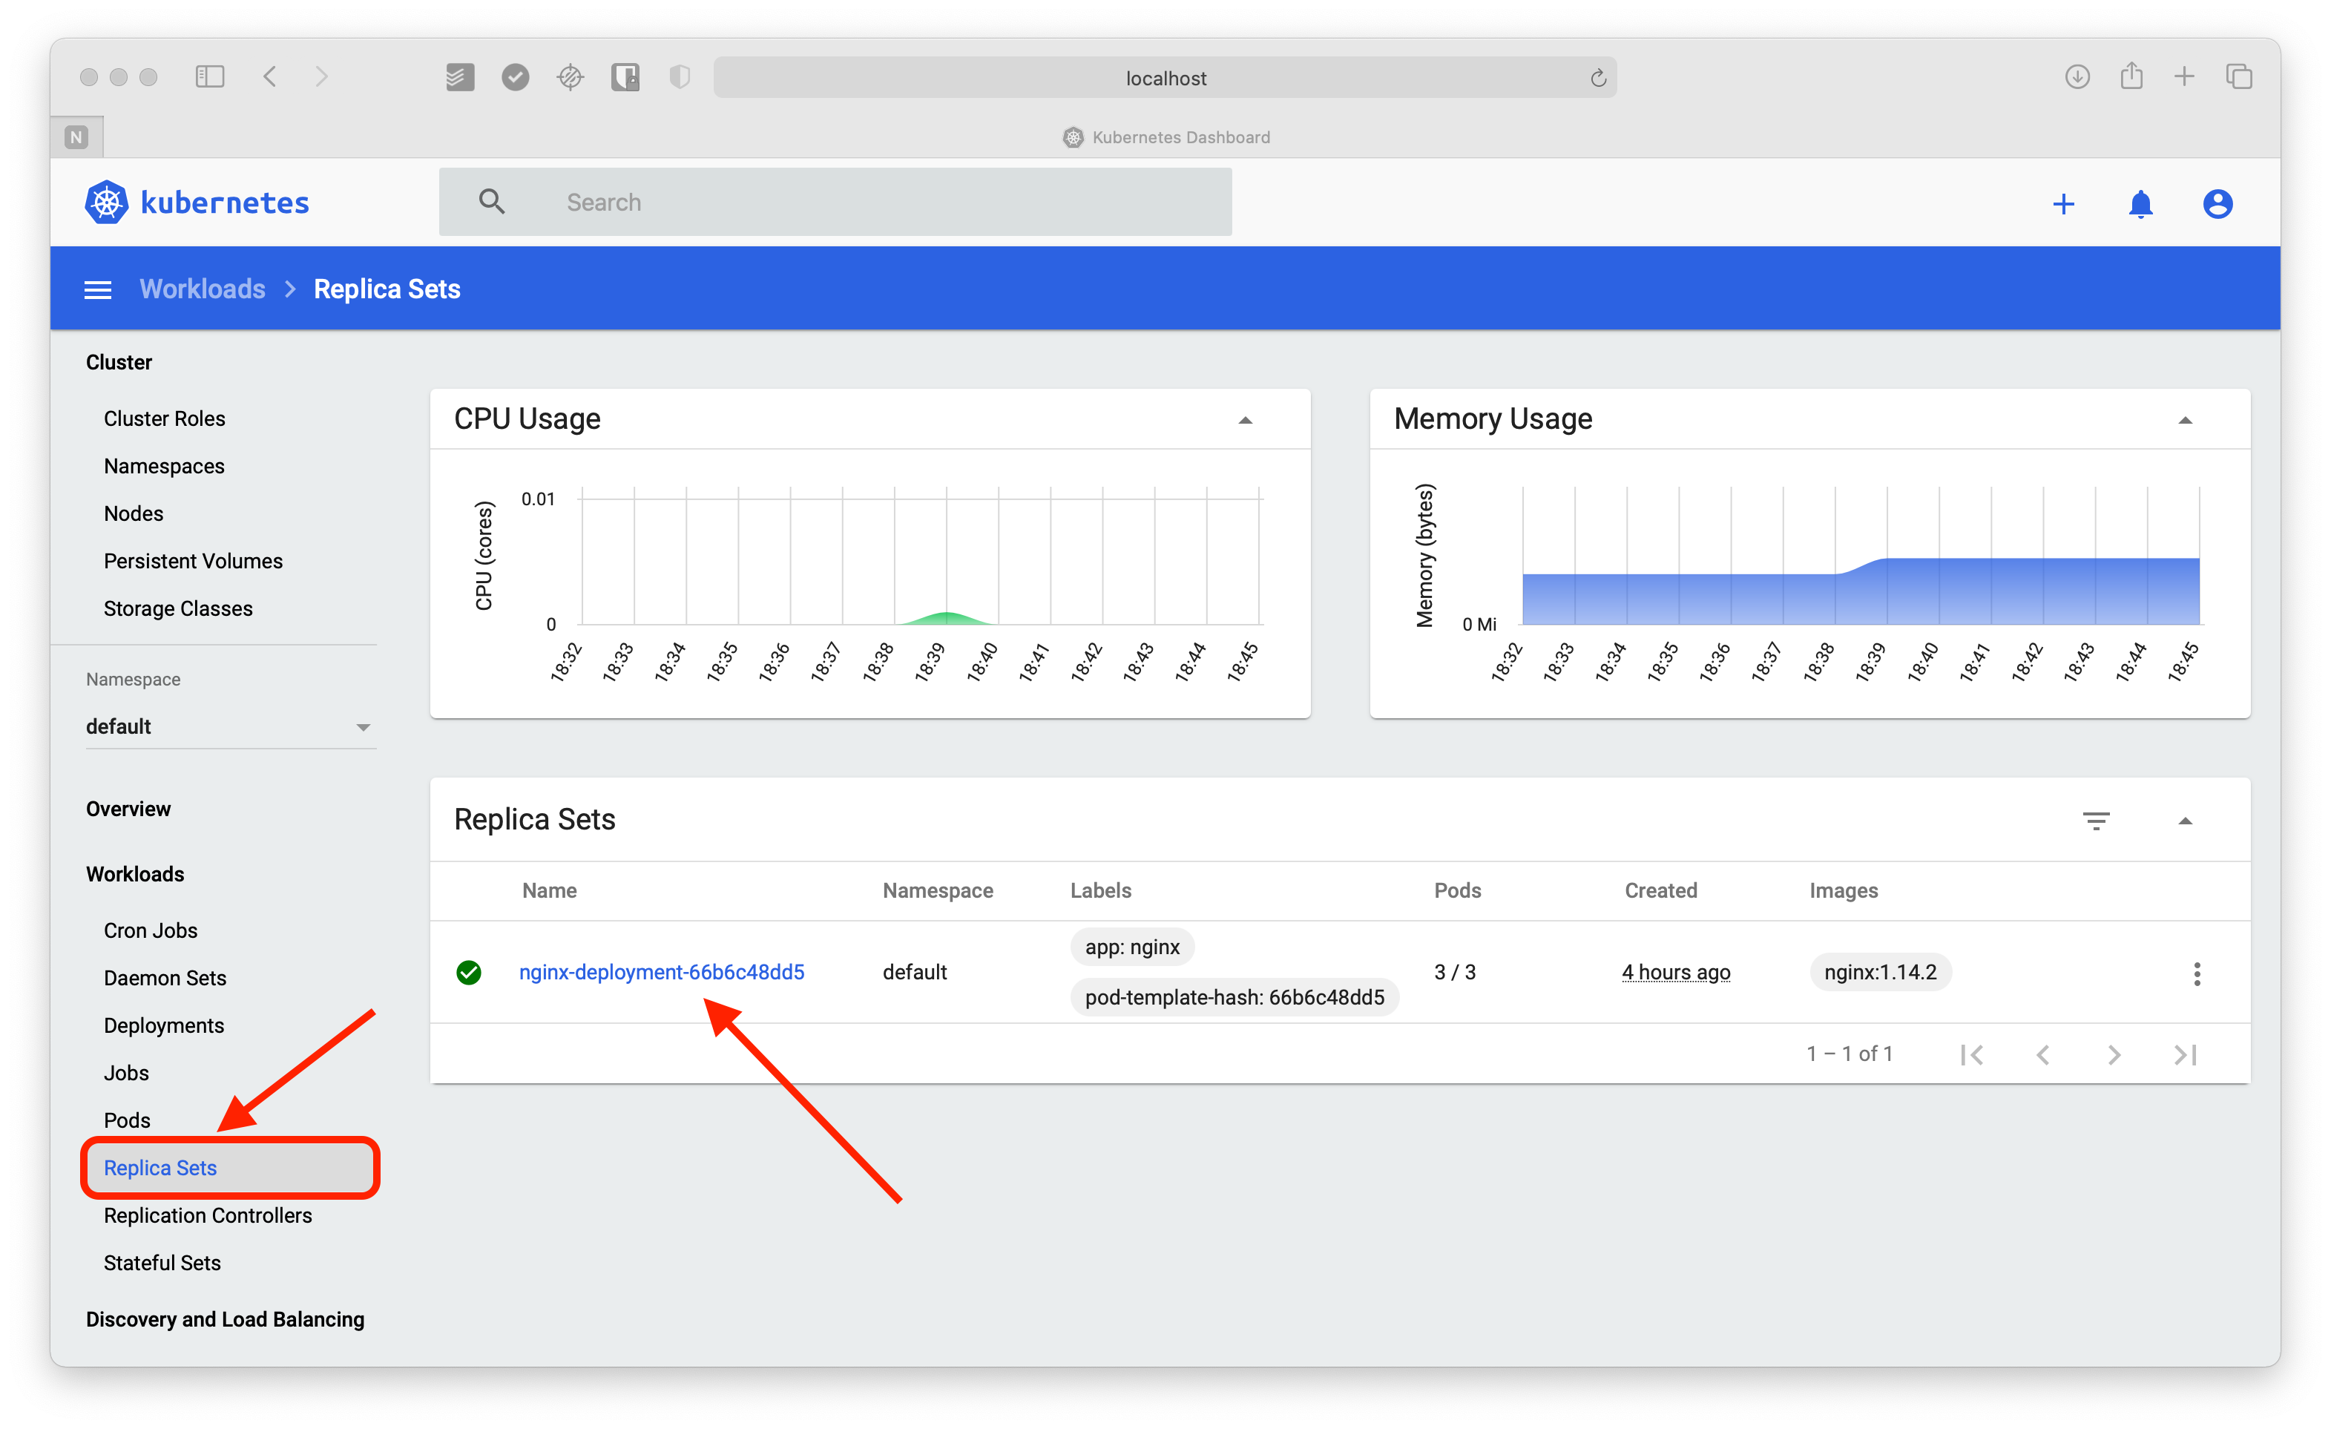Collapse the CPU Usage card
Viewport: 2331px width, 1429px height.
tap(1245, 420)
